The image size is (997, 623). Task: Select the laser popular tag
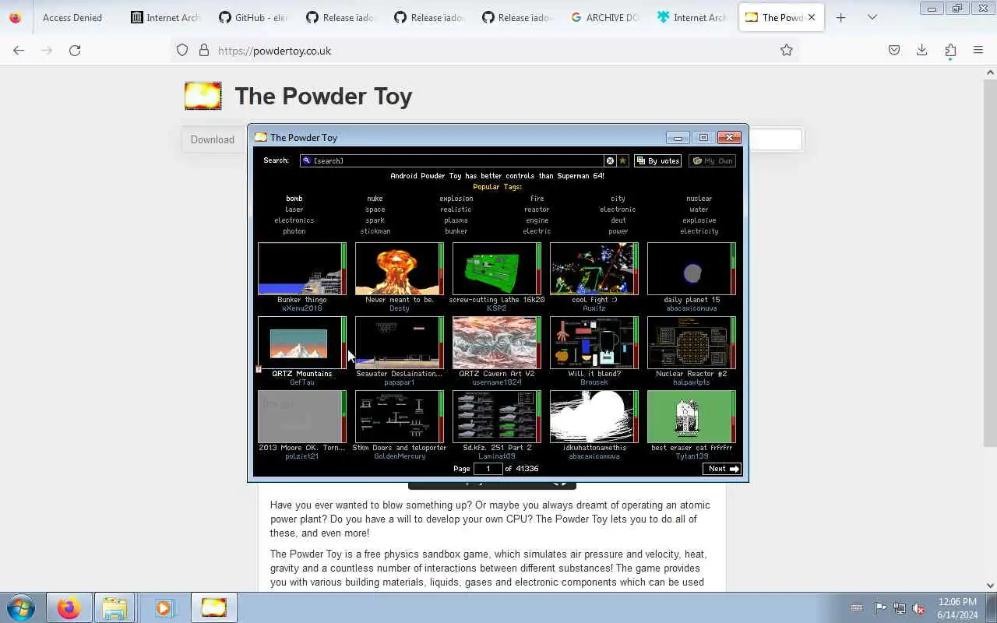(x=294, y=209)
